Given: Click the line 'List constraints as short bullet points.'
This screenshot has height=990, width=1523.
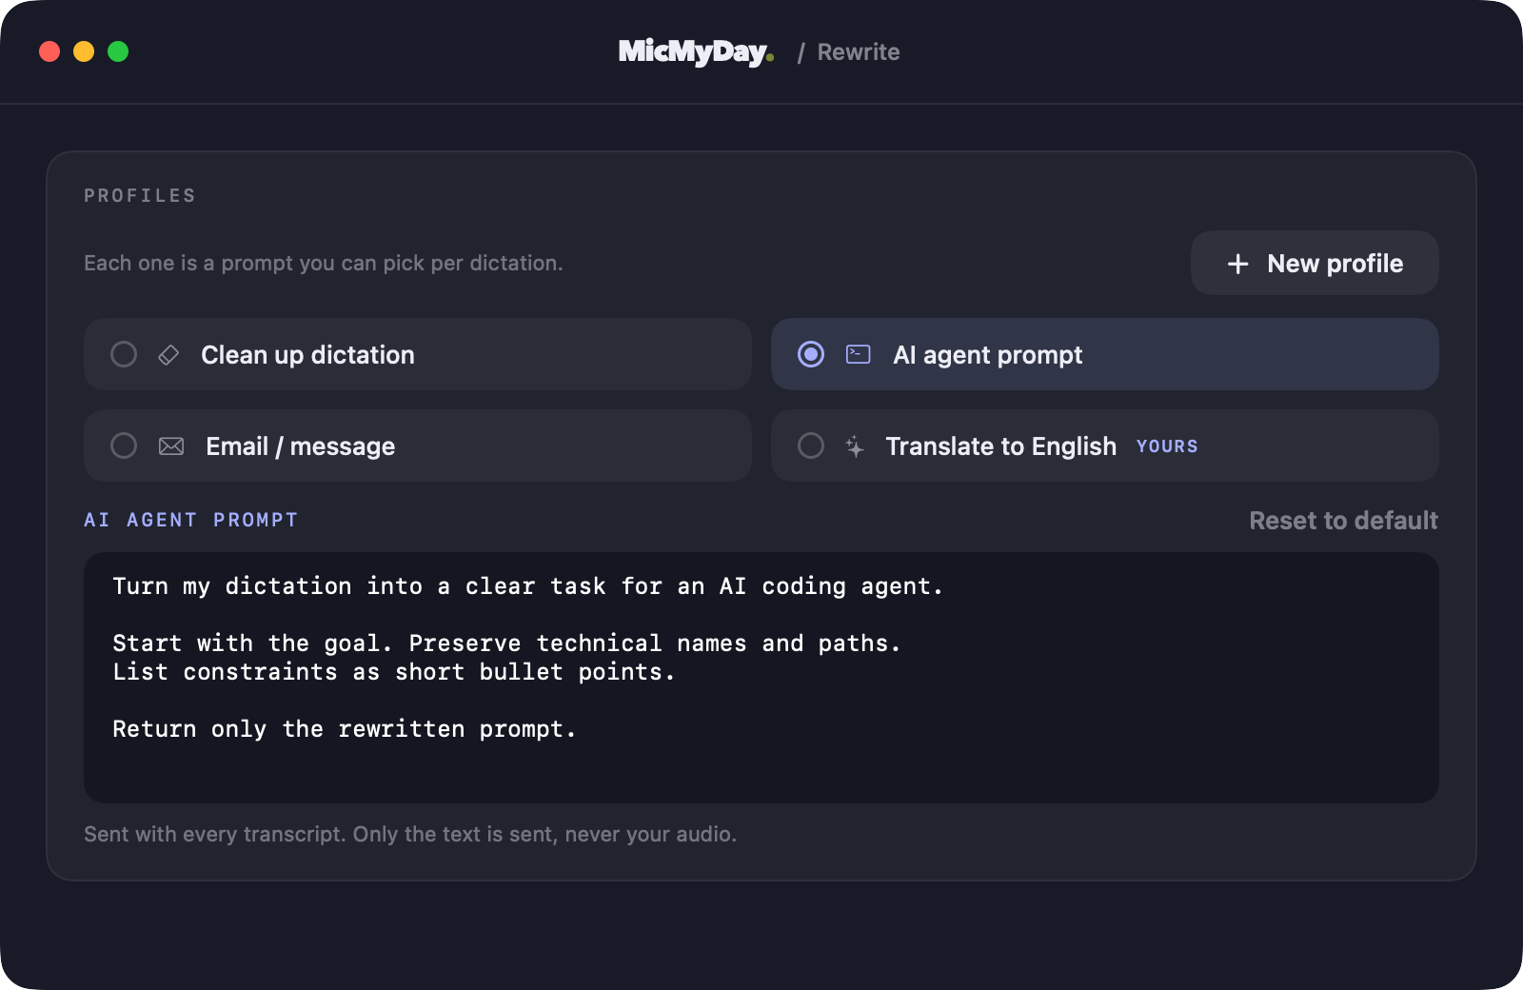Looking at the screenshot, I should (x=394, y=672).
